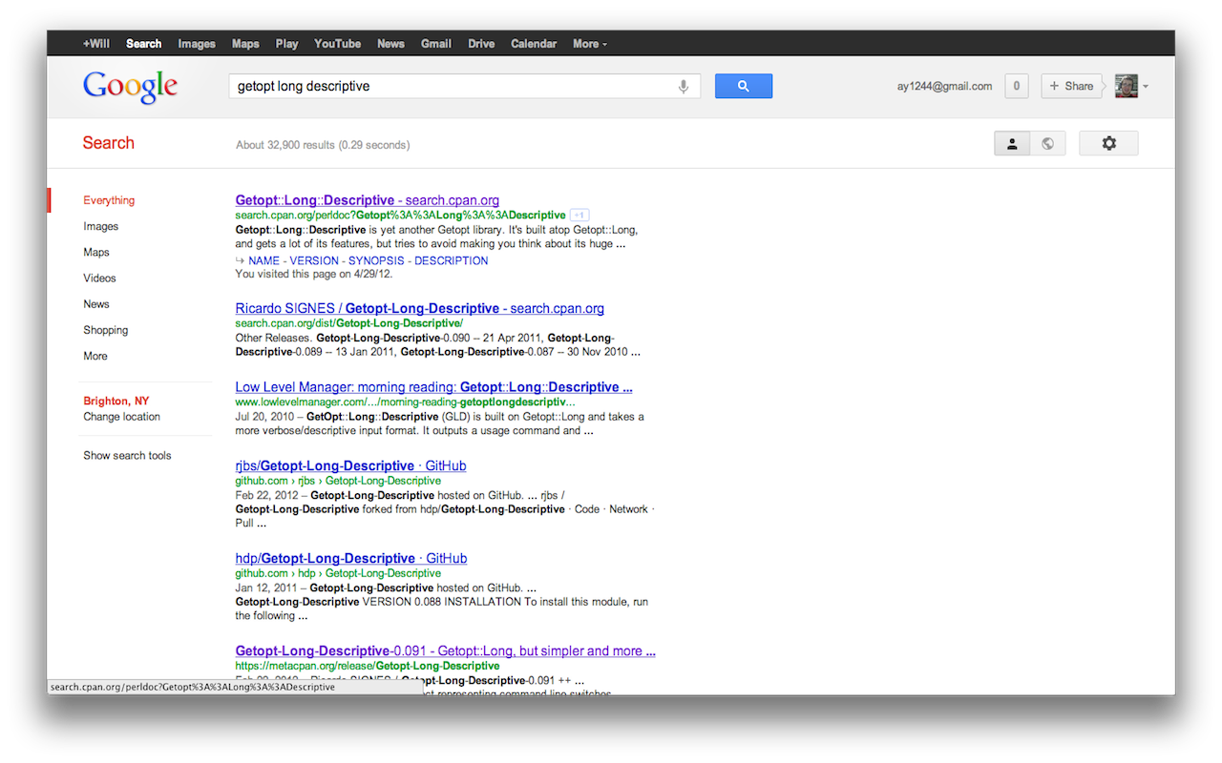Screen dimensions: 1222x763
Task: Open the More menu in top bar
Action: click(x=589, y=44)
